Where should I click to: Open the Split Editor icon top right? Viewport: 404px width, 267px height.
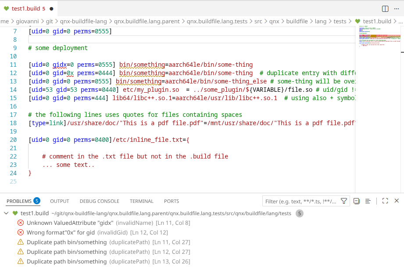coord(385,8)
